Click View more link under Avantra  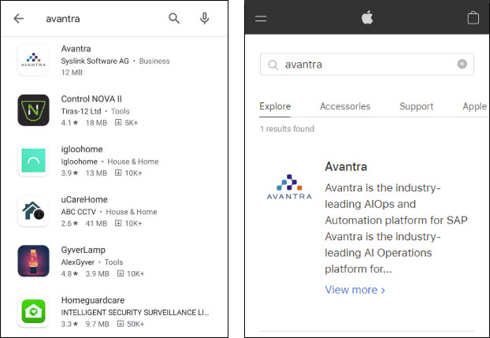[x=355, y=290]
